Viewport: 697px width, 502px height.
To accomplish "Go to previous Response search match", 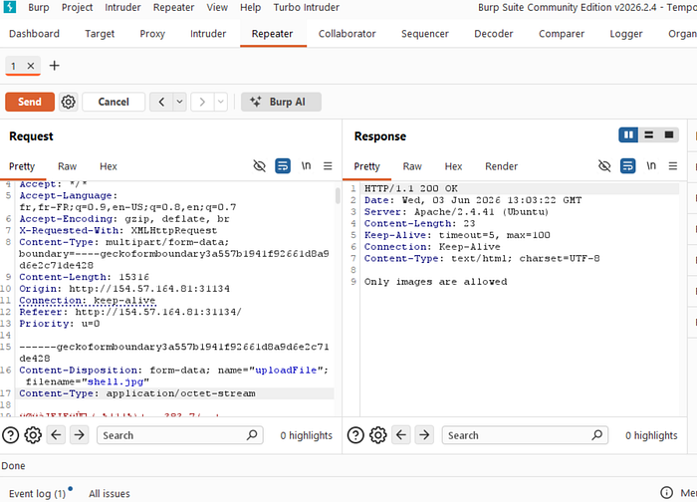I will pyautogui.click(x=401, y=435).
